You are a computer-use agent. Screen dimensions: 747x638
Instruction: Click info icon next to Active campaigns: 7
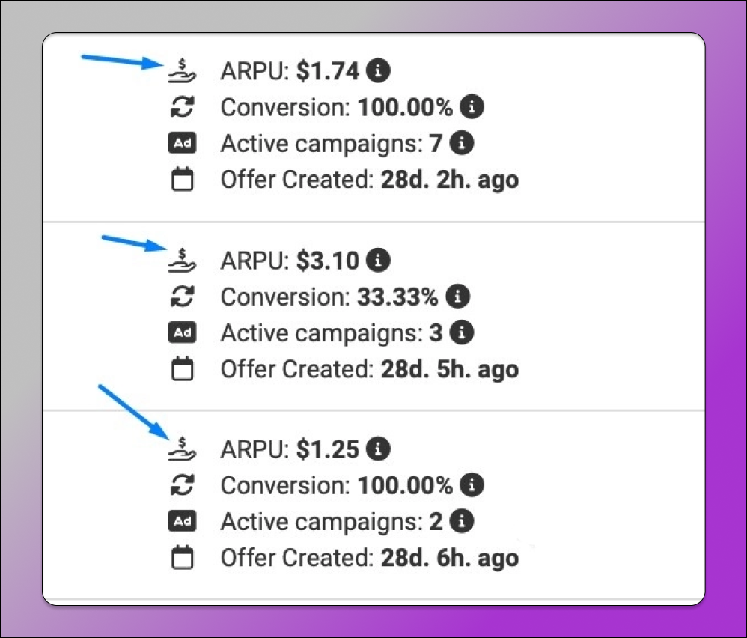(463, 143)
